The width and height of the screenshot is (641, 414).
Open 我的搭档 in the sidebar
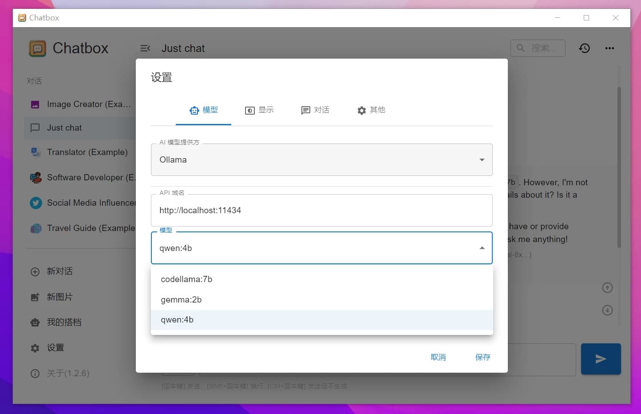pos(64,322)
